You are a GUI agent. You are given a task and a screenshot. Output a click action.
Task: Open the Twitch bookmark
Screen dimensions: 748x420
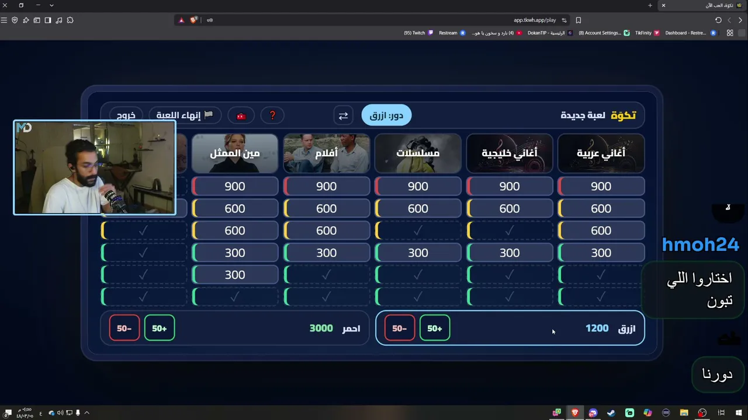[x=418, y=33]
